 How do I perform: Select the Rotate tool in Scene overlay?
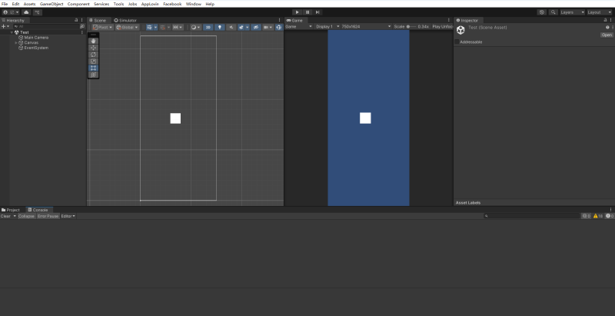[x=94, y=55]
